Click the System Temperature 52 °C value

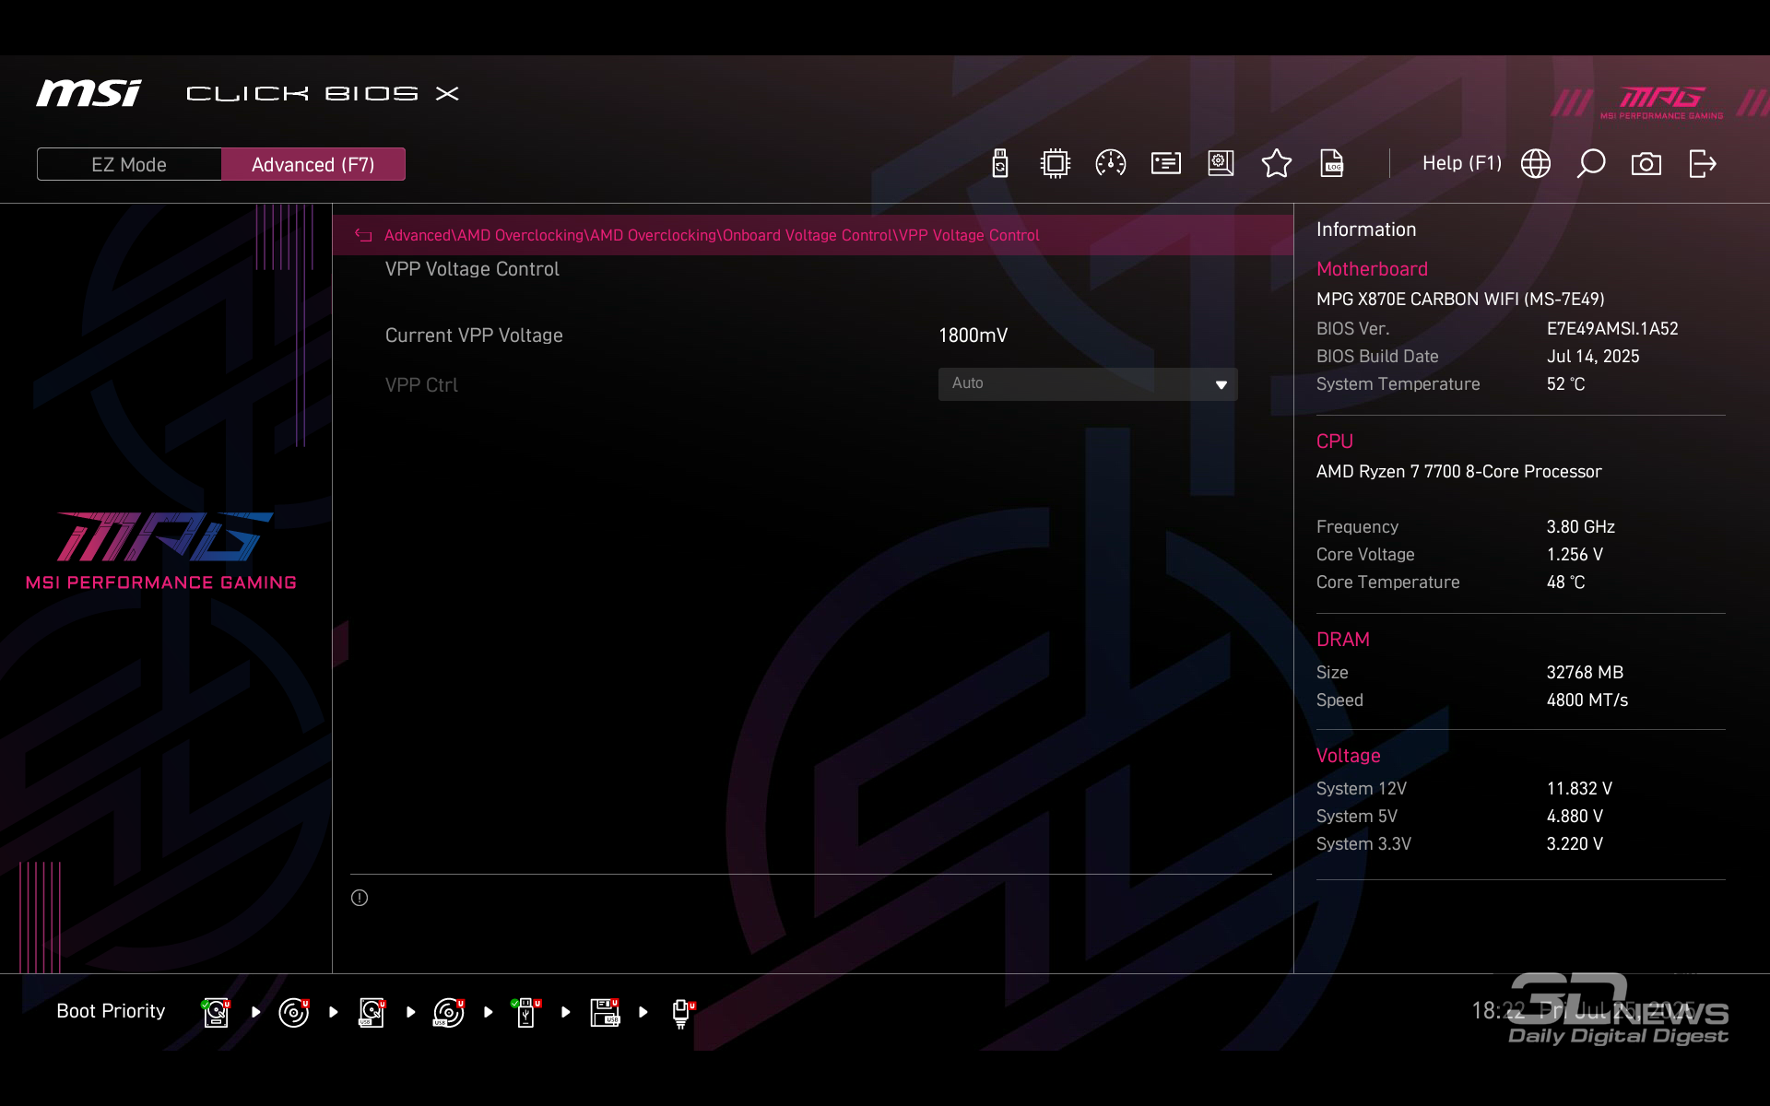[x=1565, y=384]
